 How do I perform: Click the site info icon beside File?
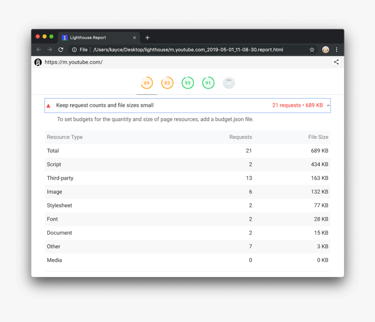[75, 49]
